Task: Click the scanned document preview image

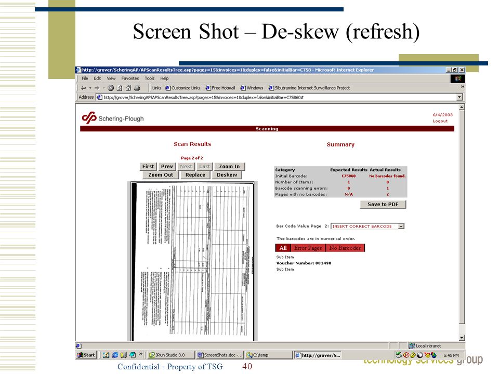Action: click(x=192, y=261)
